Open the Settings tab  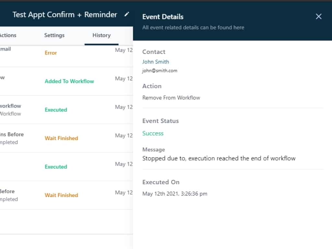[54, 35]
